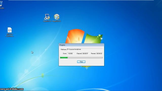This screenshot has width=162, height=91.
Task: Select the Windows 7_Ultimate disc image file
Action: (x=10, y=32)
